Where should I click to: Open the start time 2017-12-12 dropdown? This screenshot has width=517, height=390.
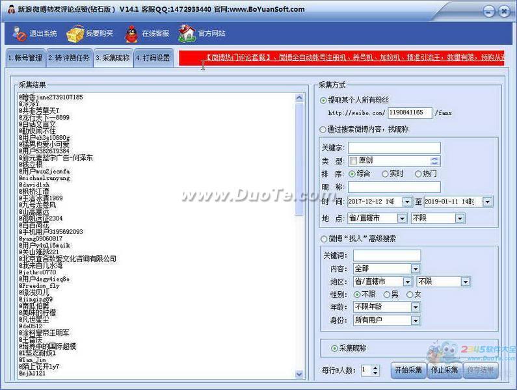tap(408, 201)
